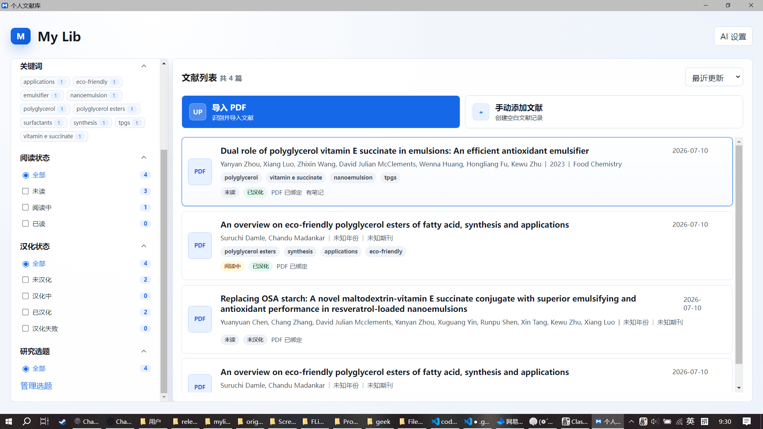763x429 pixels.
Task: Click the volume tray icon
Action: point(655,421)
